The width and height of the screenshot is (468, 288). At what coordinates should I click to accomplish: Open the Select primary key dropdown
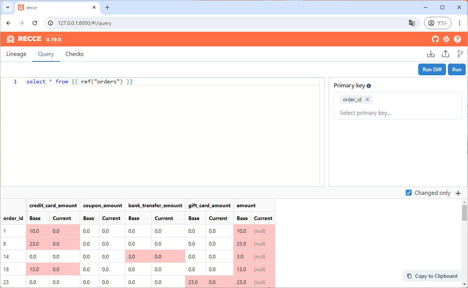[x=398, y=113]
